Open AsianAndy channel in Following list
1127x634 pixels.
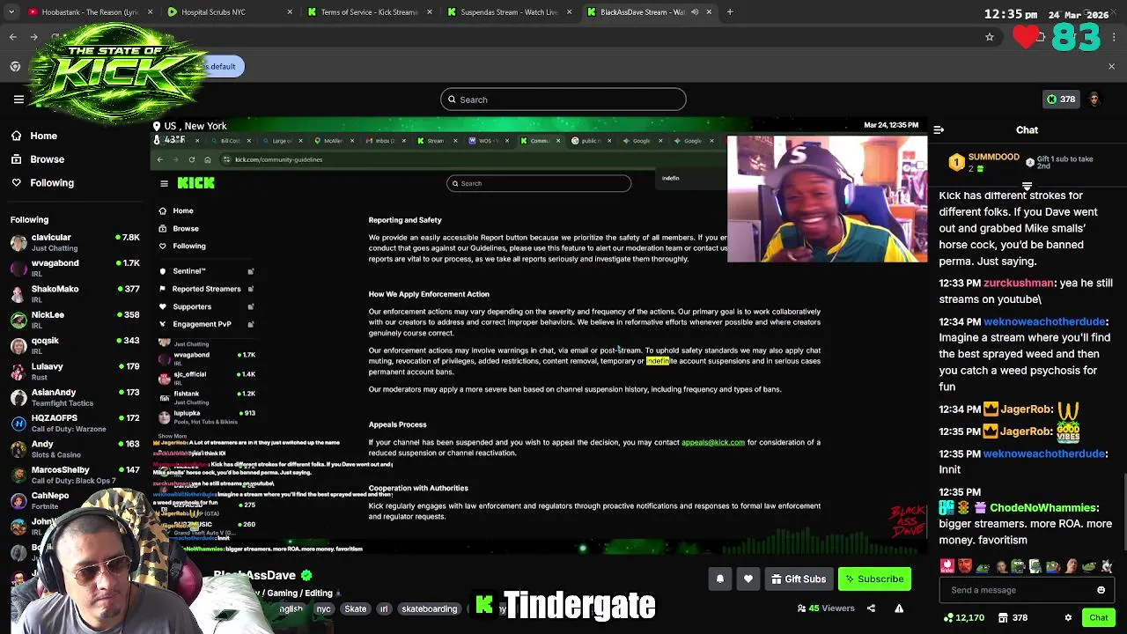pyautogui.click(x=75, y=396)
